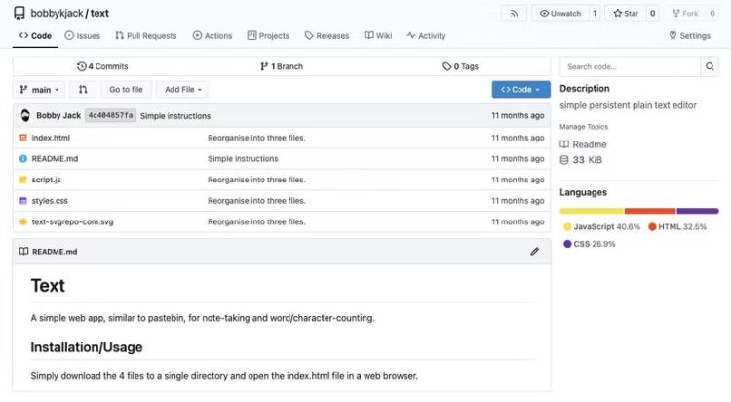Viewport: 731px width, 402px height.
Task: Click the repository icon beside bobbykjack
Action: coord(19,14)
